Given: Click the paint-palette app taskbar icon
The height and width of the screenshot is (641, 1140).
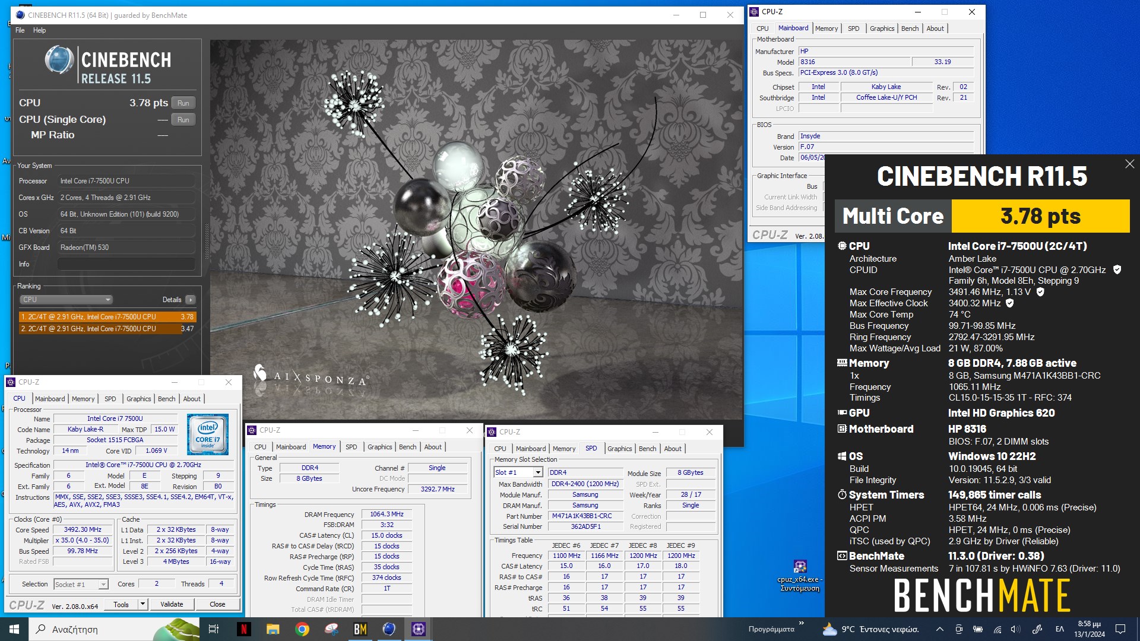Looking at the screenshot, I should pos(331,629).
